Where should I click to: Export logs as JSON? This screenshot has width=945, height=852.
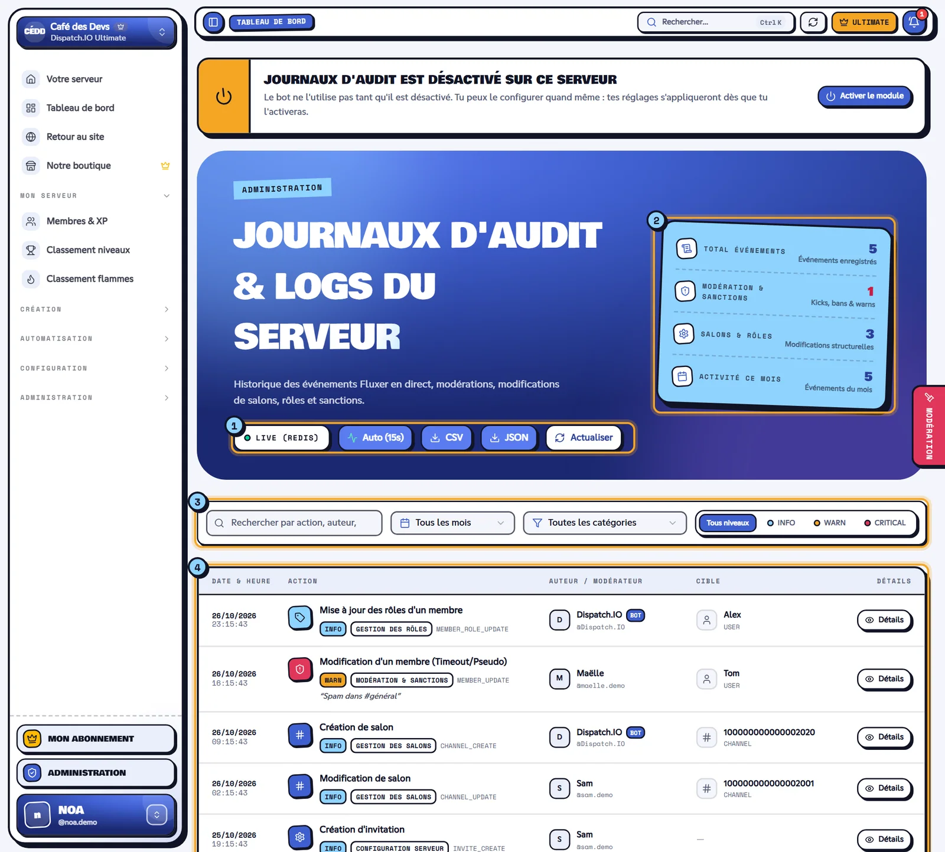pos(509,438)
